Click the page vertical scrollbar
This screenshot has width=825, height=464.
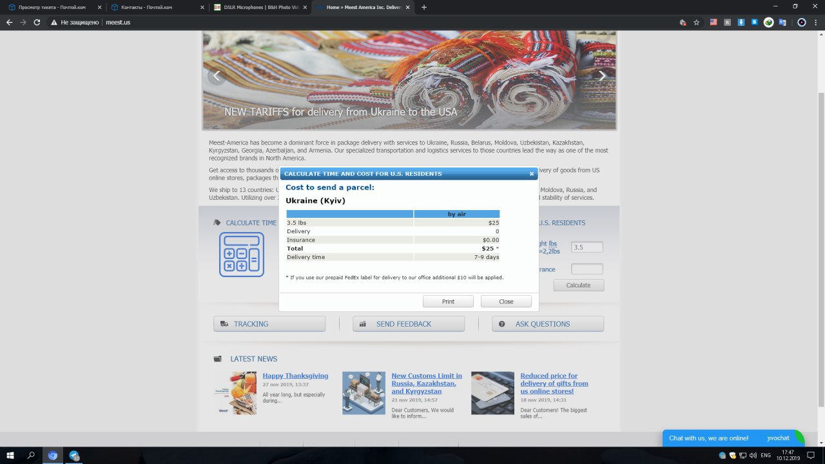pyautogui.click(x=820, y=250)
